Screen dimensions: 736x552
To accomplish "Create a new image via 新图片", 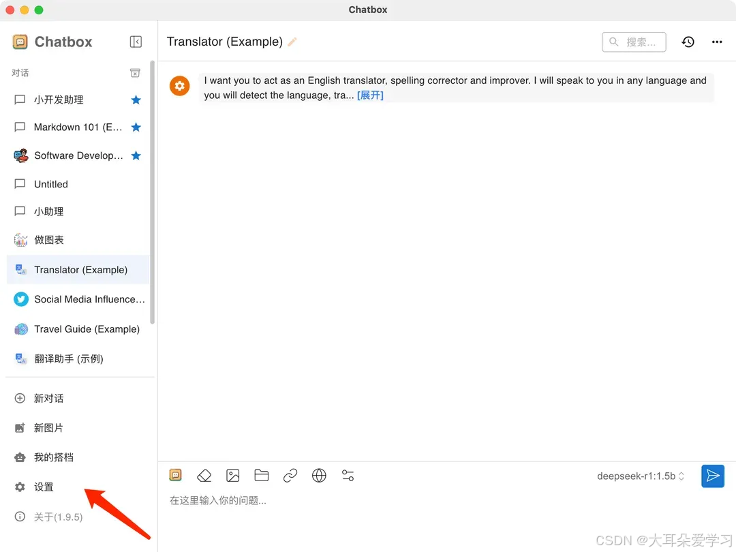I will pos(78,428).
